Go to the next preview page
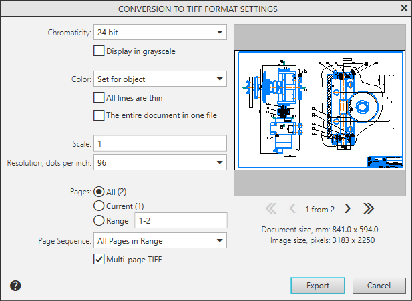The image size is (412, 301). point(347,208)
